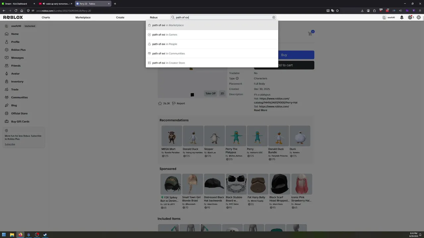Search 'path of exi' in Games
Viewport: 424px width, 238px height.
pyautogui.click(x=212, y=34)
